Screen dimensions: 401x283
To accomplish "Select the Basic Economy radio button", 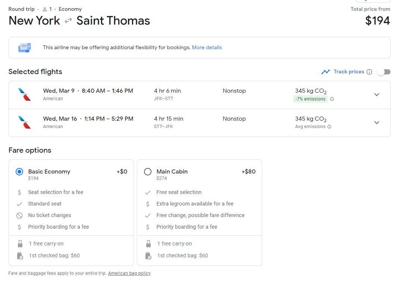I will tap(19, 172).
